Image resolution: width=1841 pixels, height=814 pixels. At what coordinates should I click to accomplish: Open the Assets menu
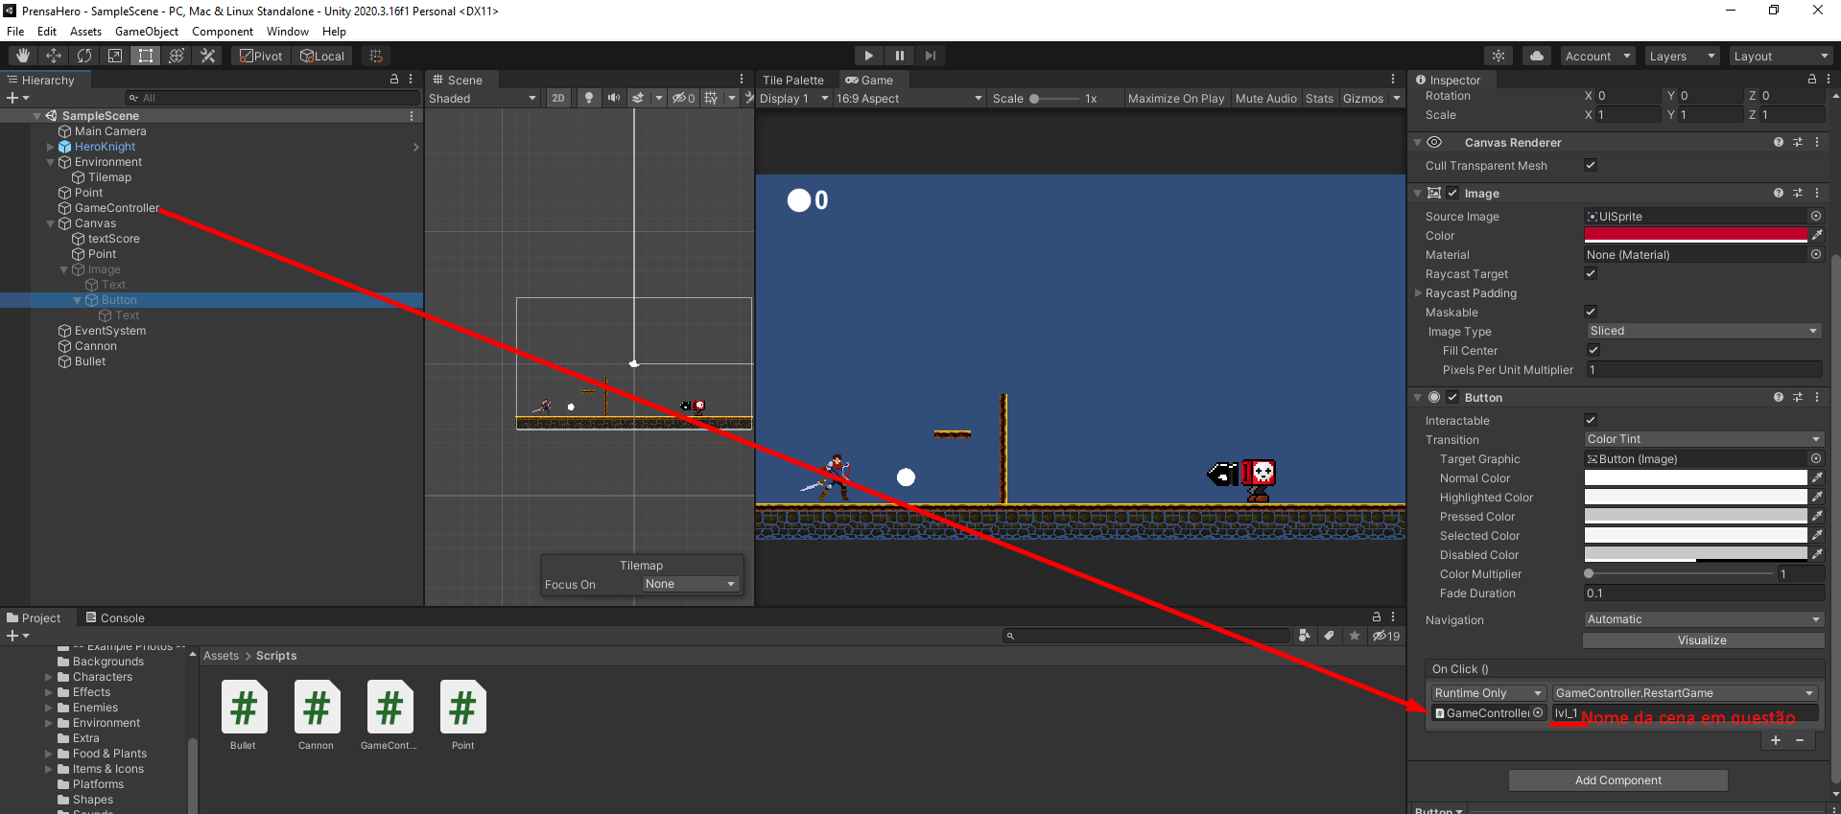click(x=85, y=32)
